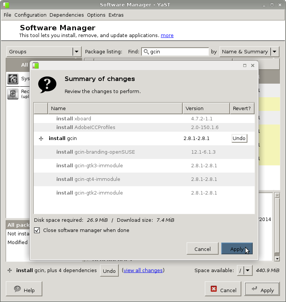Click version 2.0-150.1.6 cell

(205, 127)
